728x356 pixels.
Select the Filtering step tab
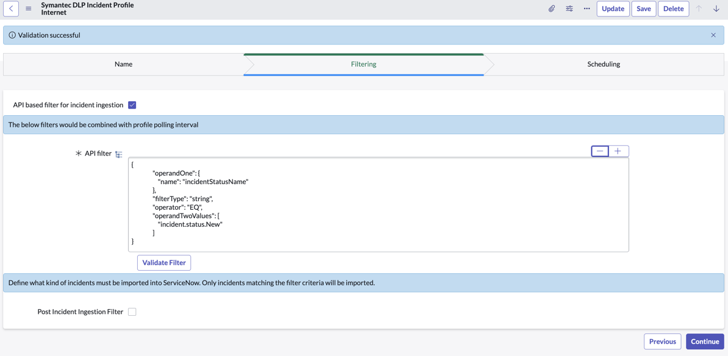click(363, 65)
